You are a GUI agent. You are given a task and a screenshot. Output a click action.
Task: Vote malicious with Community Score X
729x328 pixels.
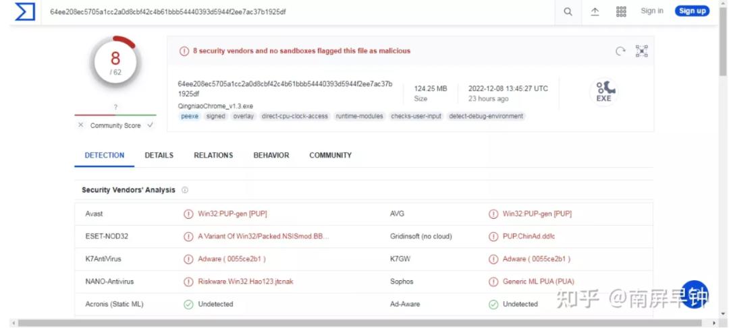click(x=81, y=125)
